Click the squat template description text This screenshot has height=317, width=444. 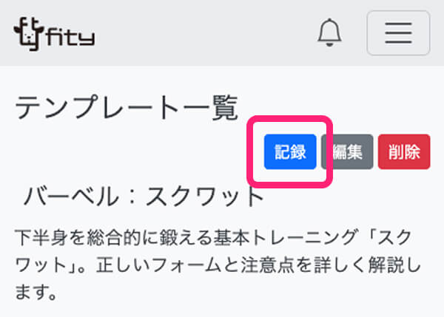click(218, 265)
